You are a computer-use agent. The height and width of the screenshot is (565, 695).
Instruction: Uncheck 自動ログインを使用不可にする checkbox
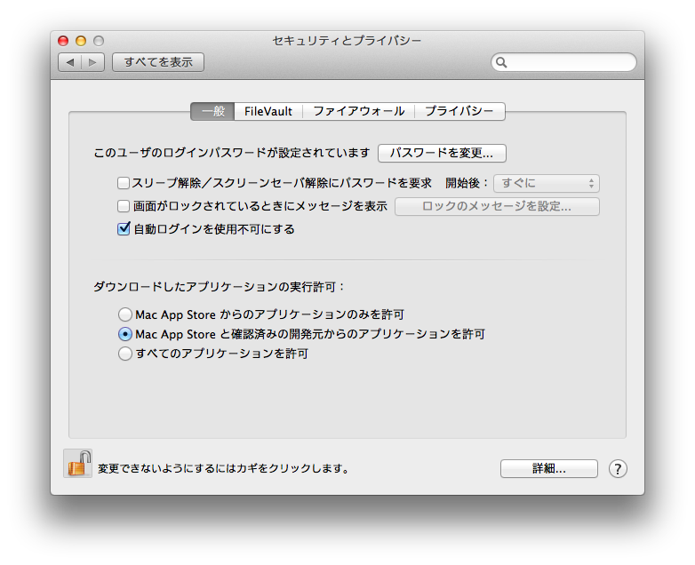coord(124,228)
